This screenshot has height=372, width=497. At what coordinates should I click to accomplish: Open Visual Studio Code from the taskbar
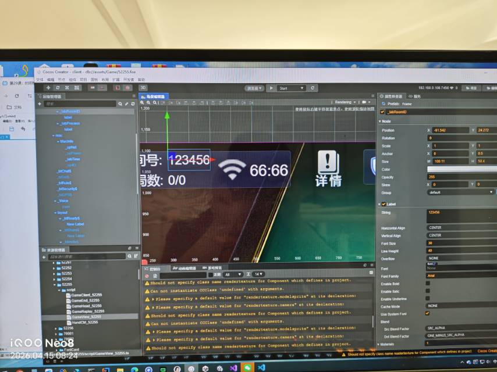click(262, 368)
